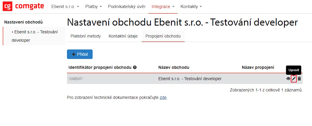Click the 'Zobrazených 1-1 z celkově 1 záznamů' text
312x126 pixels.
pyautogui.click(x=266, y=90)
